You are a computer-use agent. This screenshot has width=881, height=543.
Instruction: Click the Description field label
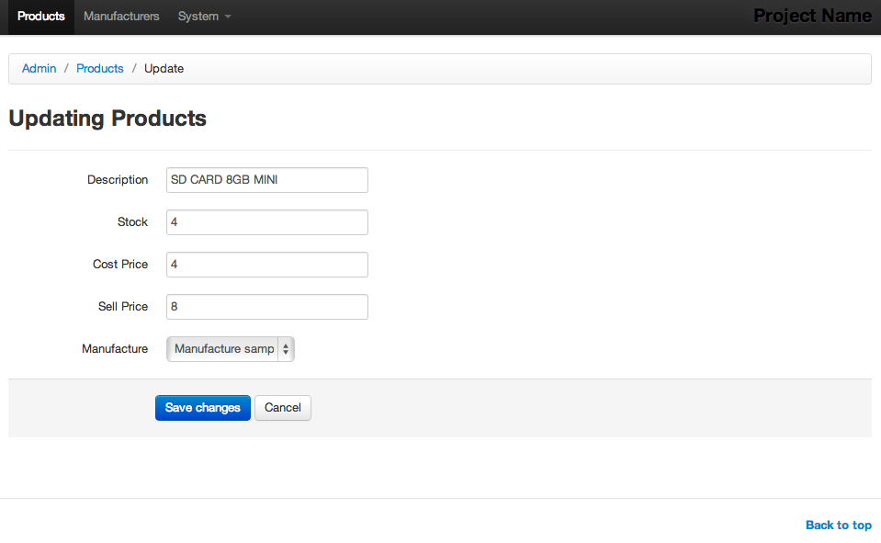tap(118, 180)
